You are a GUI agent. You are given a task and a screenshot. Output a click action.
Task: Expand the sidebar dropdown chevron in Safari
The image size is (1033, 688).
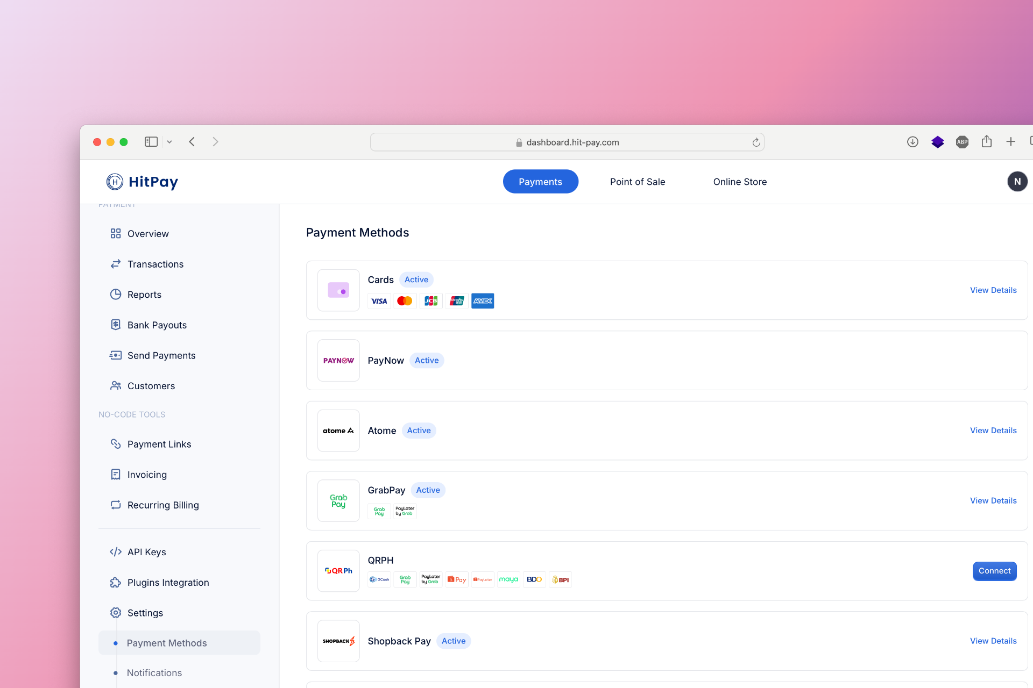click(x=169, y=142)
